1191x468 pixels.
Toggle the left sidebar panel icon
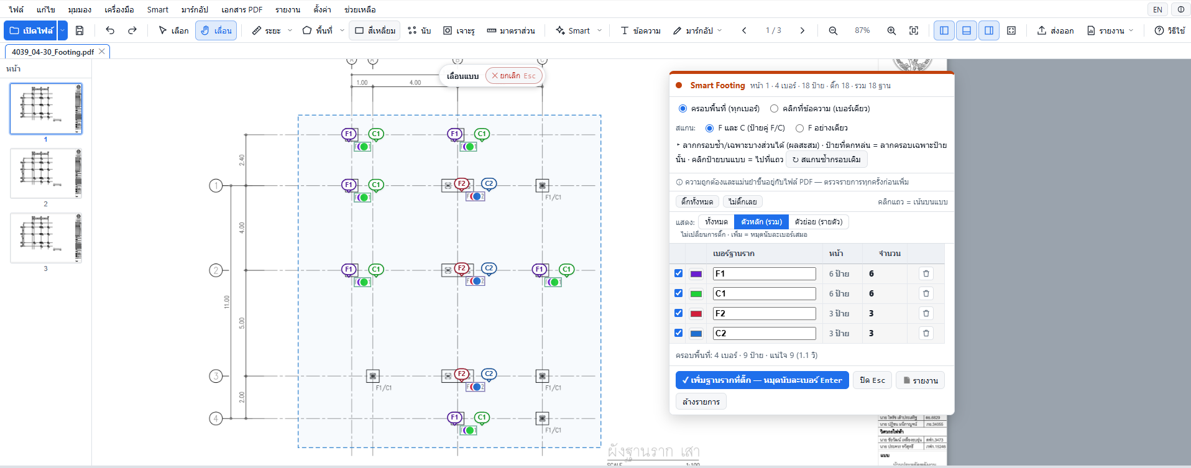[x=944, y=30]
